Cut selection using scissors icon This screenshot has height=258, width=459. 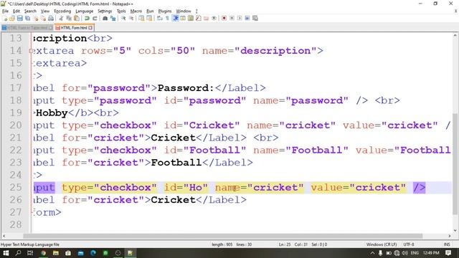(x=61, y=18)
